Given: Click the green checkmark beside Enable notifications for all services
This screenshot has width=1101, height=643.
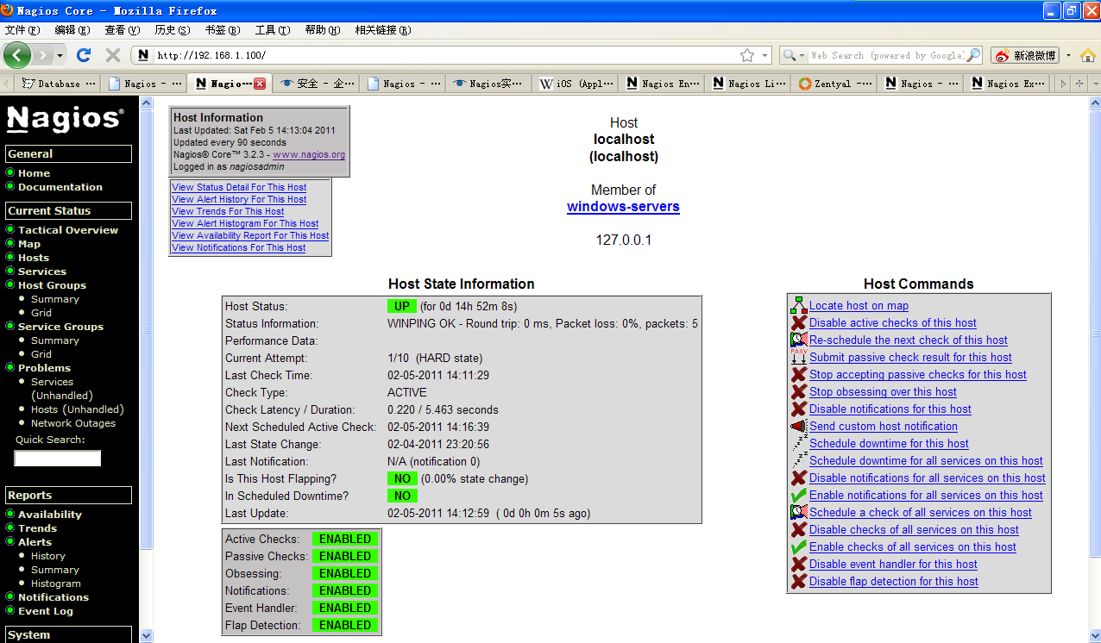Looking at the screenshot, I should tap(798, 496).
